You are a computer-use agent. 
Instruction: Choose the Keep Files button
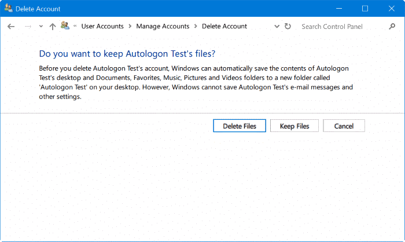click(294, 126)
